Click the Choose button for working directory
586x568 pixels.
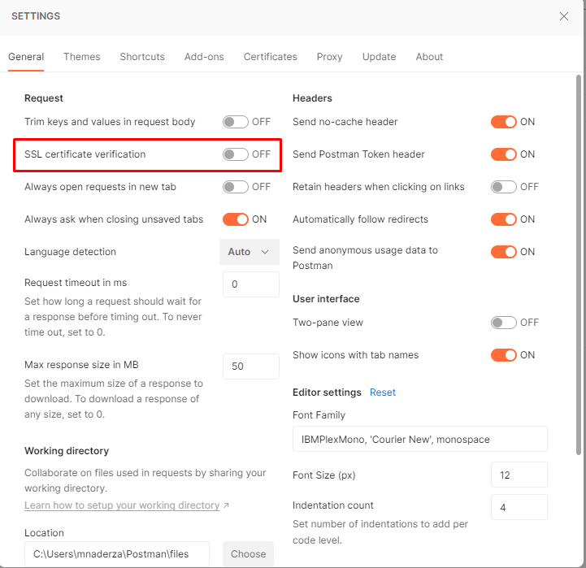tap(248, 554)
